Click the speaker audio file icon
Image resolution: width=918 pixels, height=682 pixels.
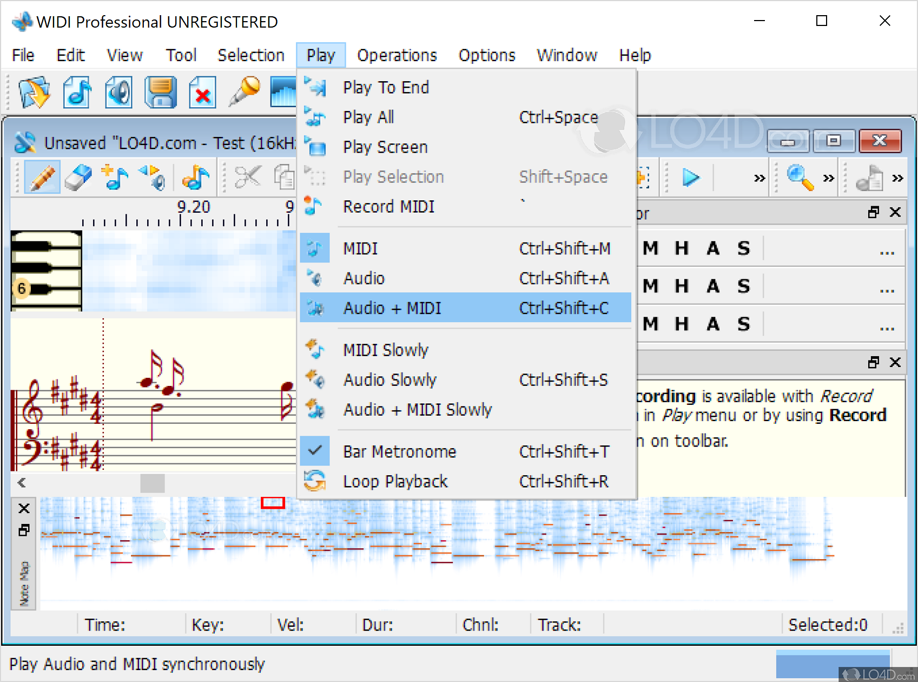coord(118,92)
